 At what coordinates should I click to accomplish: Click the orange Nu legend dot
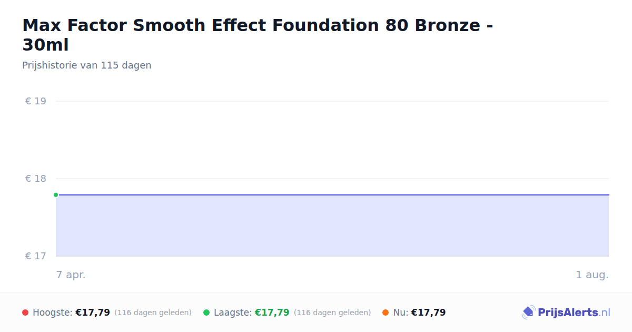386,313
